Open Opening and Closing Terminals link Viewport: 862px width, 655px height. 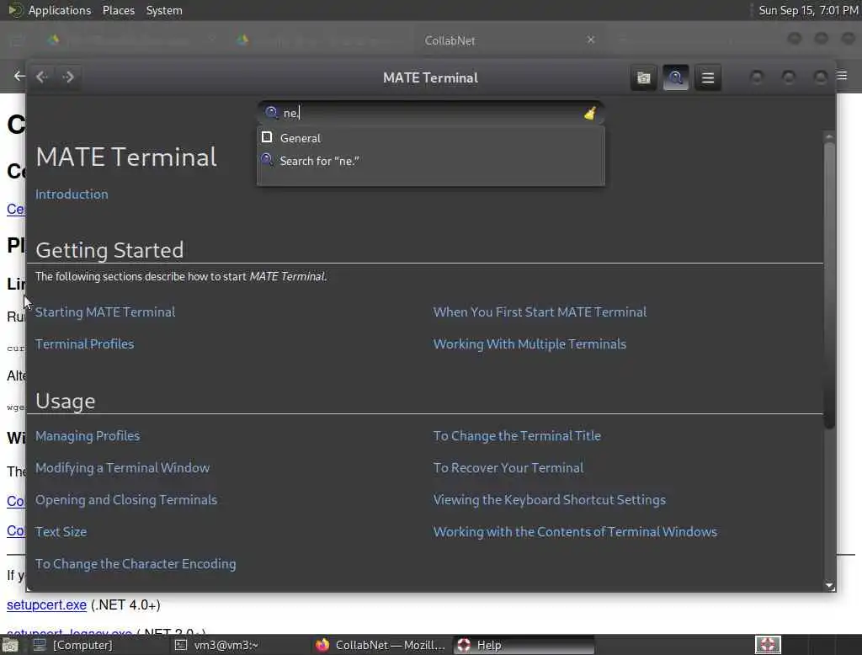pos(126,499)
